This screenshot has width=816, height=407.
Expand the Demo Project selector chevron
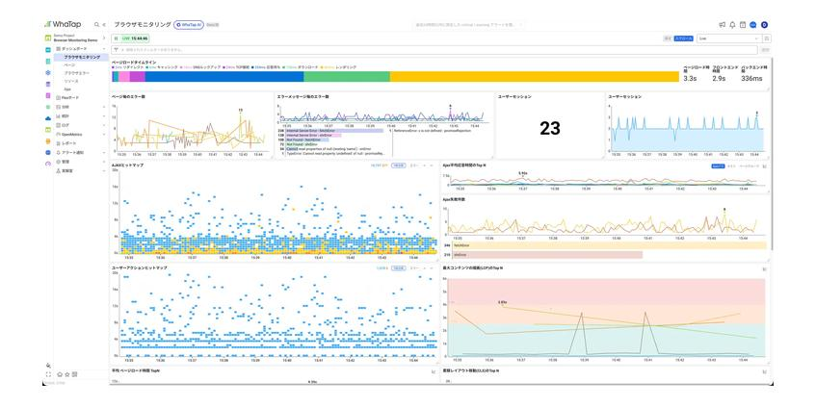point(104,38)
